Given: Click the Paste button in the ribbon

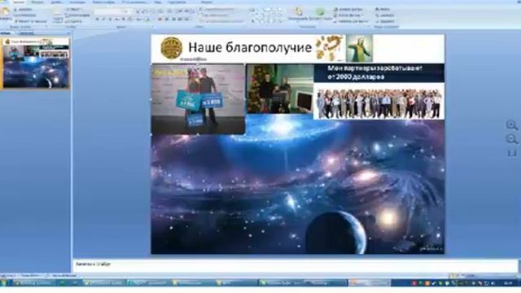Looking at the screenshot, I should pos(6,14).
